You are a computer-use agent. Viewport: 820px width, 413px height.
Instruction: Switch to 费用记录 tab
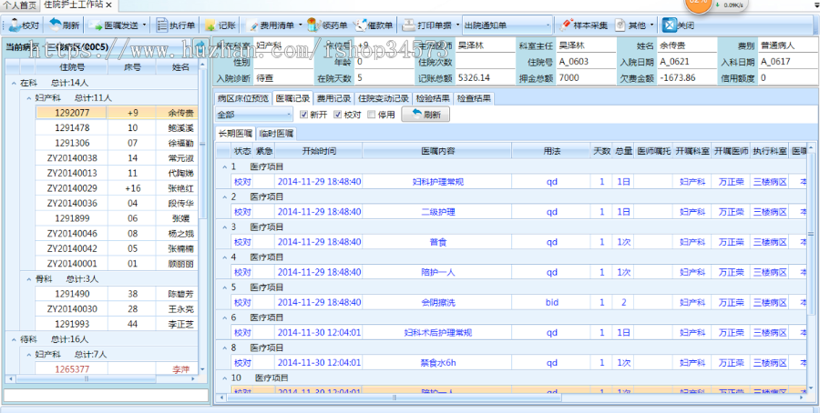333,98
